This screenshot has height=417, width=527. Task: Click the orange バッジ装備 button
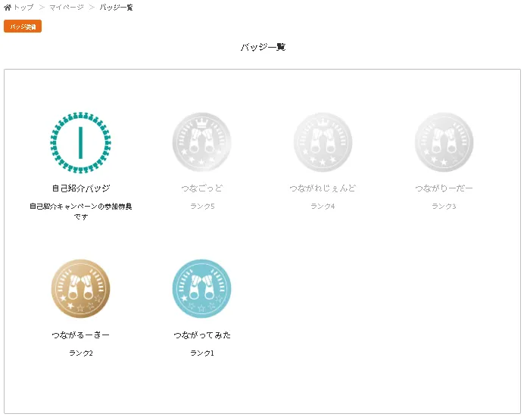click(23, 26)
